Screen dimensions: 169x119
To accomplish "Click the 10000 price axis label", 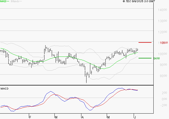I will point(163,54).
